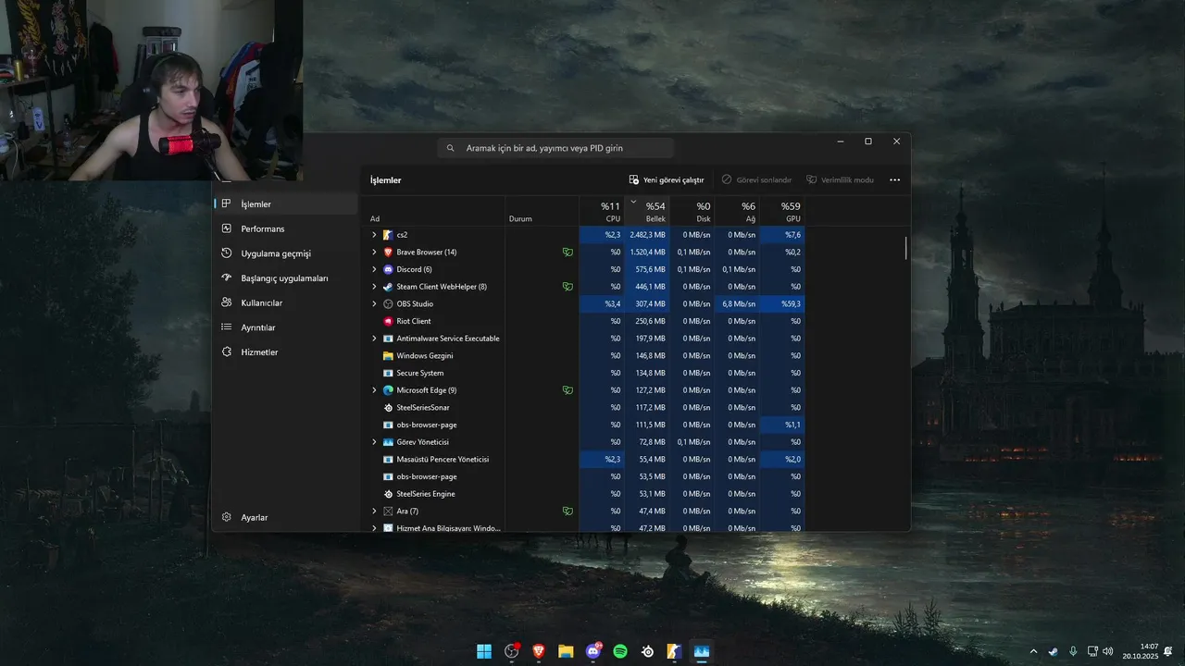
Task: Sort by Disk column header
Action: tap(692, 211)
